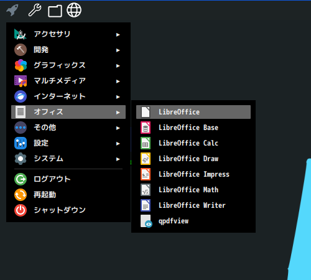Click the LibreOffice Calc spreadsheet icon

[146, 143]
